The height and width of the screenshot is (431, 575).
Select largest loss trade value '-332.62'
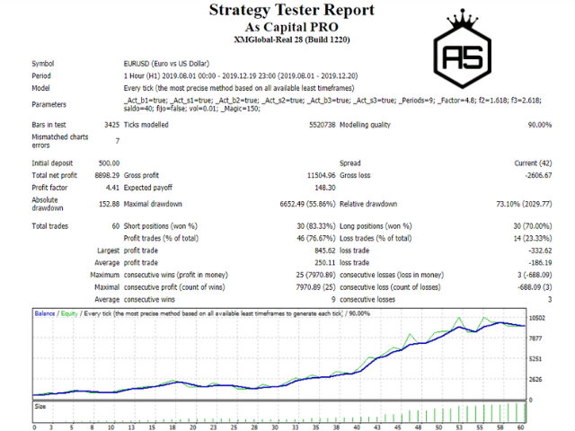540,251
